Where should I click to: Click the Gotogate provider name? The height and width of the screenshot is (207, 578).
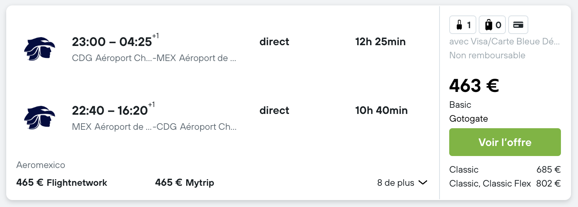tap(469, 119)
